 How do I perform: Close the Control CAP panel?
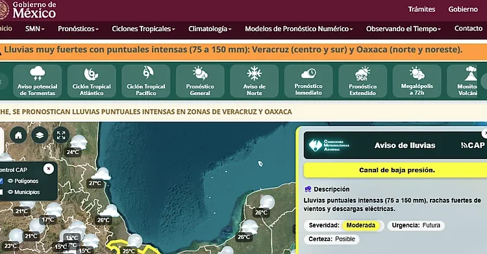pyautogui.click(x=49, y=169)
